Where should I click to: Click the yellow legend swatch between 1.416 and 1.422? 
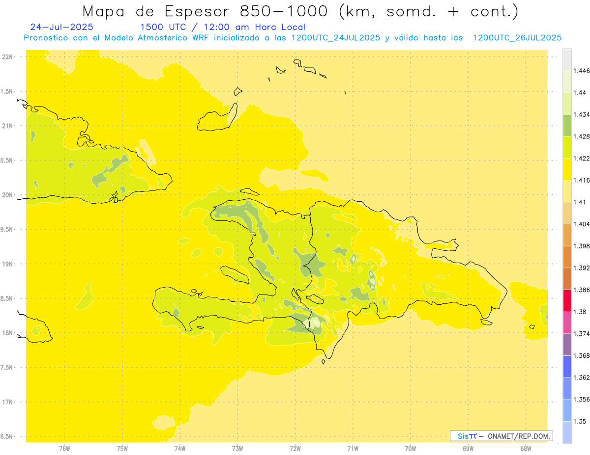[x=567, y=169]
